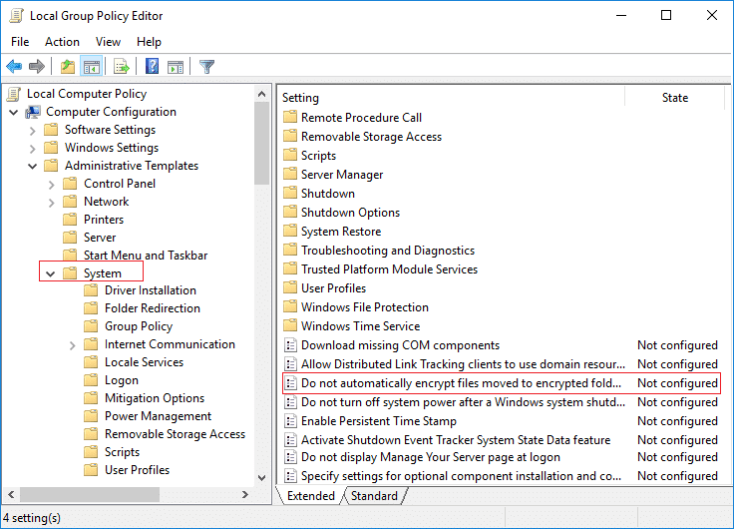Click the Back arrow toolbar icon

(14, 67)
